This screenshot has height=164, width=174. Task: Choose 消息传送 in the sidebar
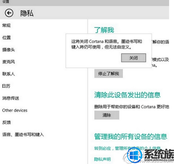[x=11, y=98]
